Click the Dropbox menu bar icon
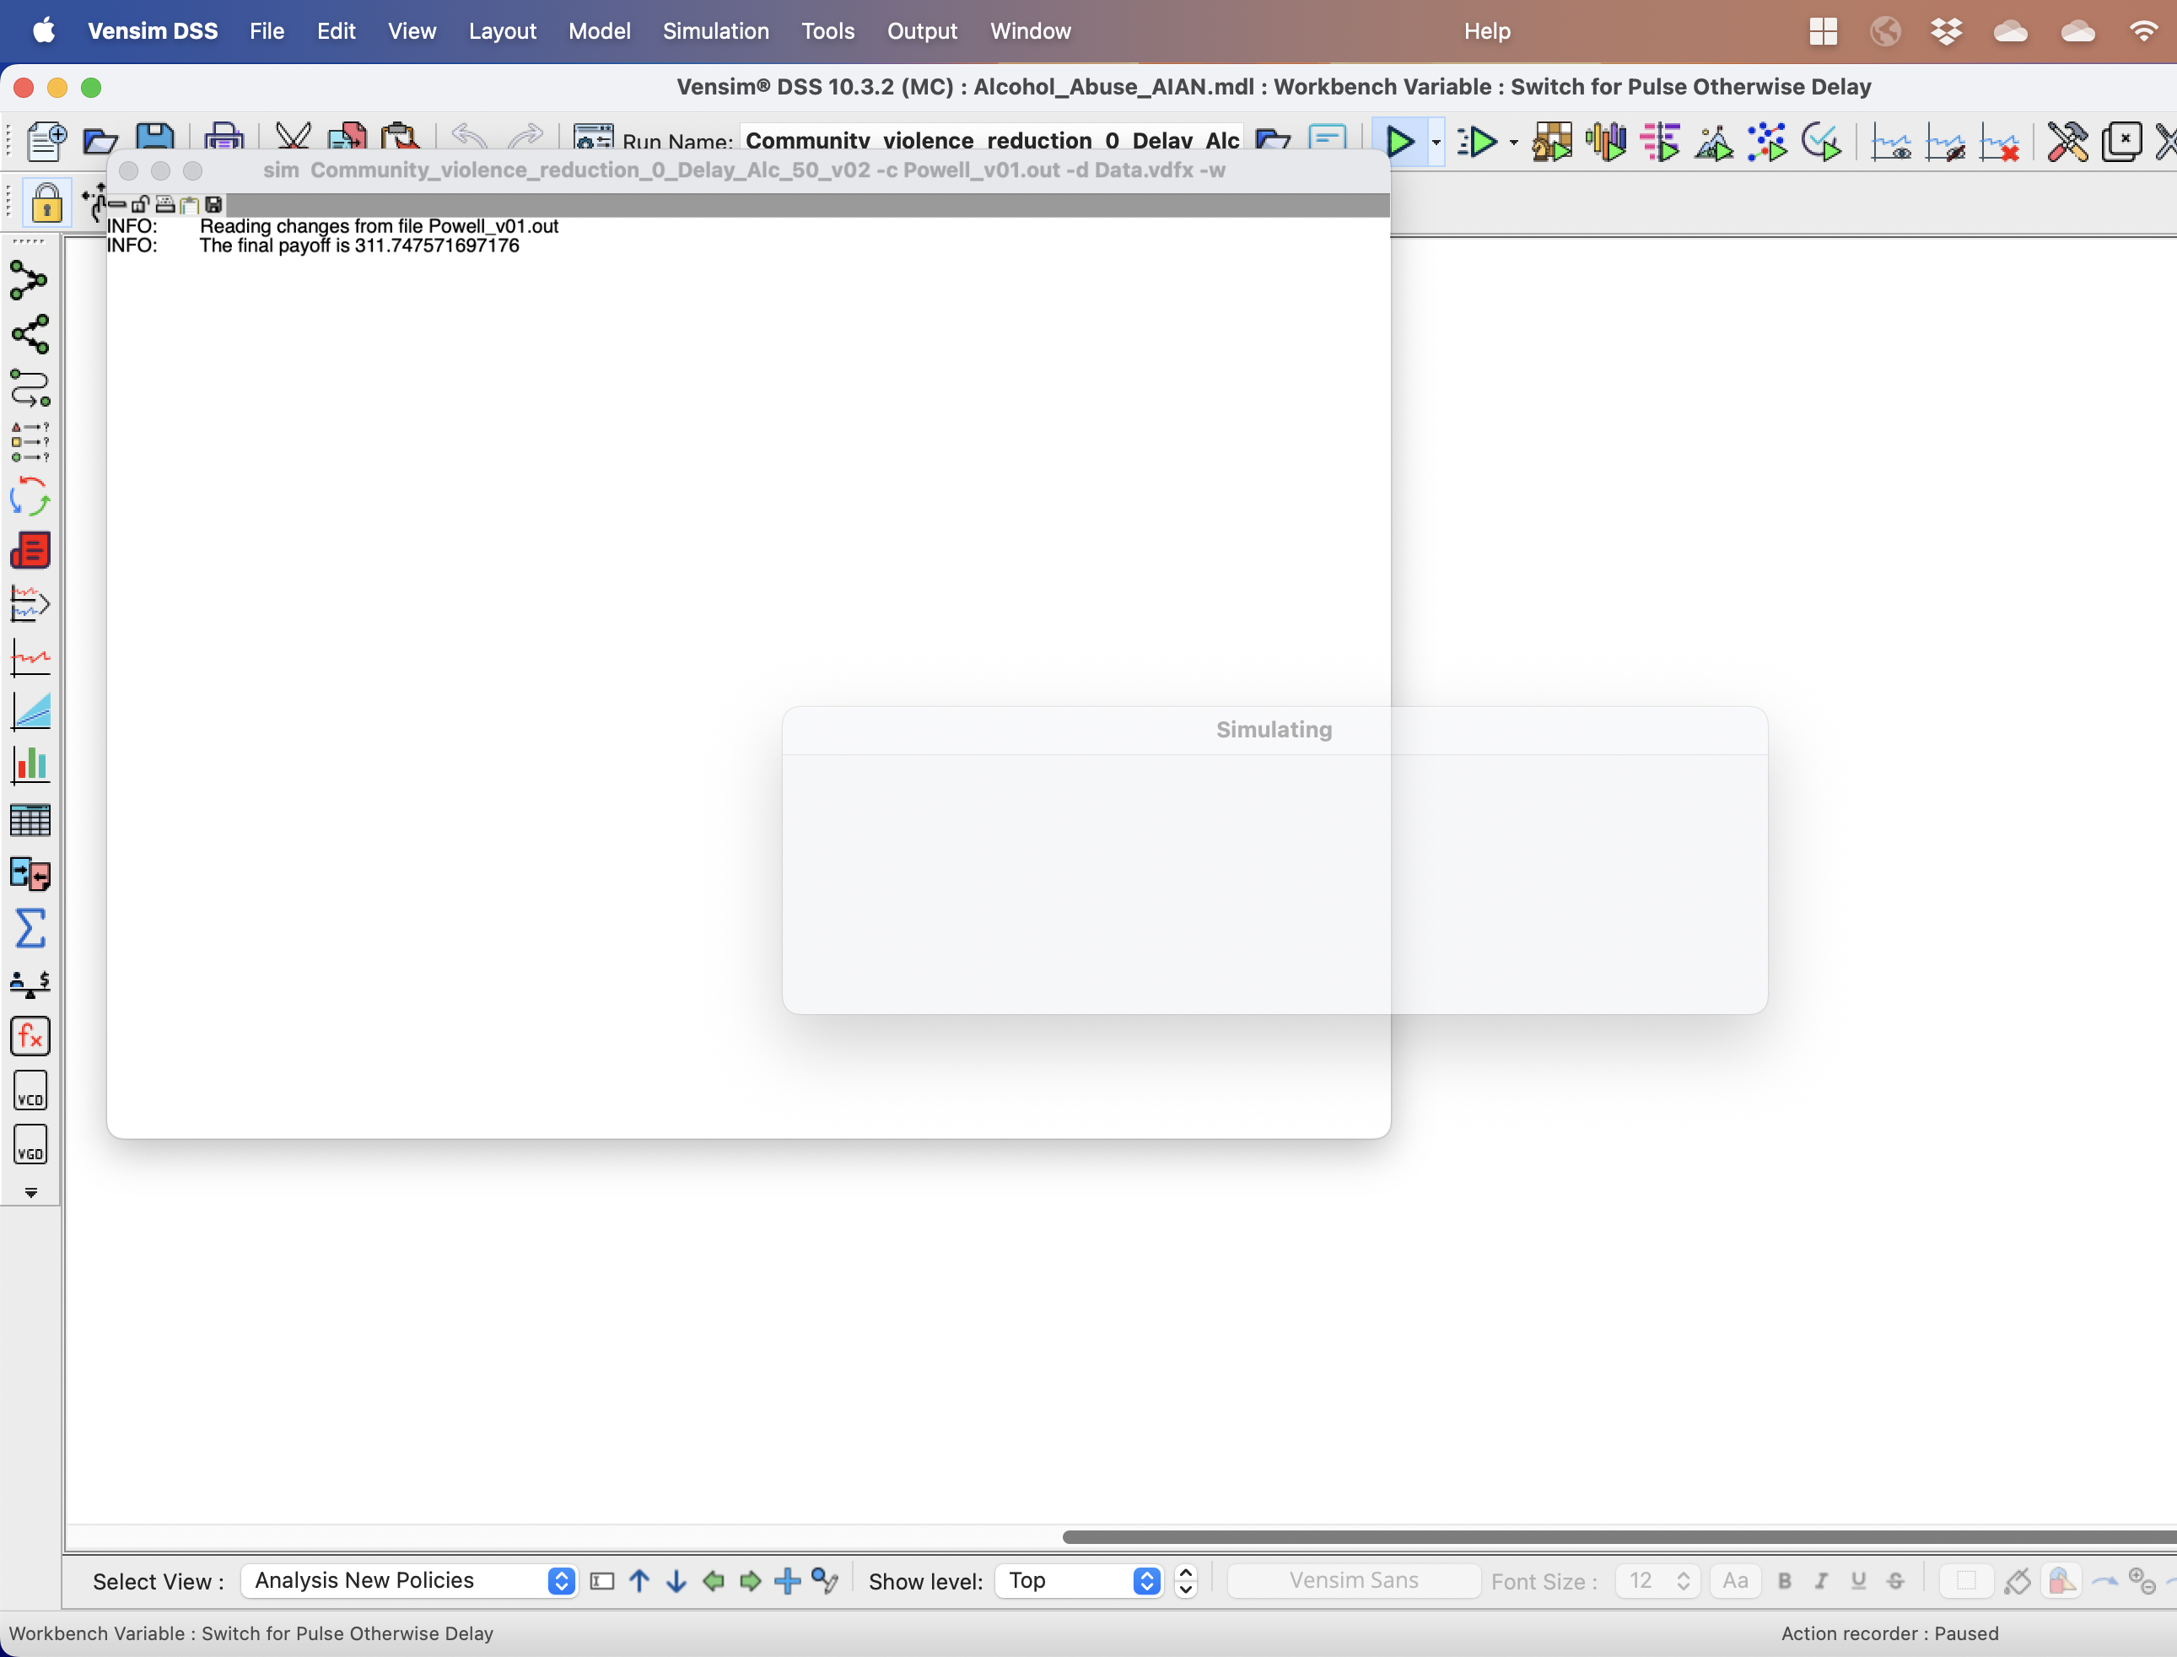 click(1945, 30)
